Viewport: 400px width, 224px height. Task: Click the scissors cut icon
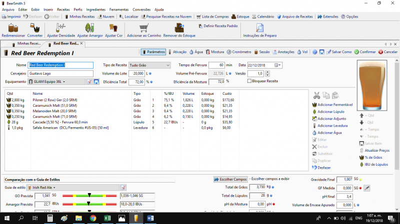(316, 95)
